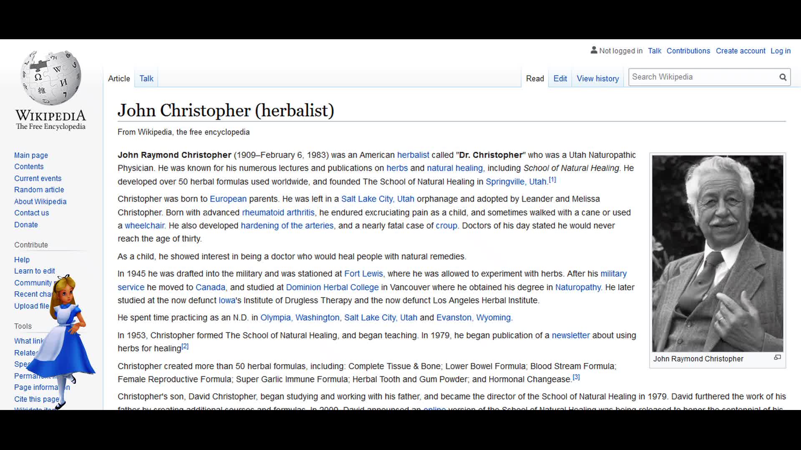This screenshot has height=450, width=801.
Task: Click Create account
Action: 741,51
